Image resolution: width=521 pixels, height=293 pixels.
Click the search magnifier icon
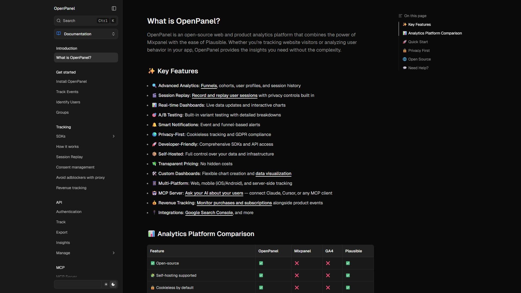[59, 21]
